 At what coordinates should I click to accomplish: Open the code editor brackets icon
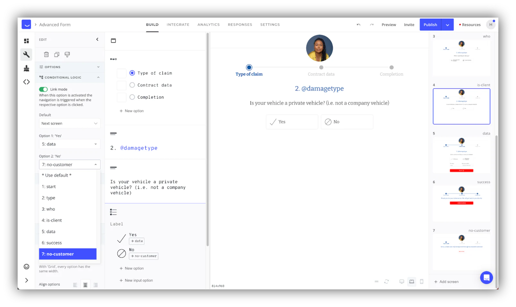coord(26,82)
